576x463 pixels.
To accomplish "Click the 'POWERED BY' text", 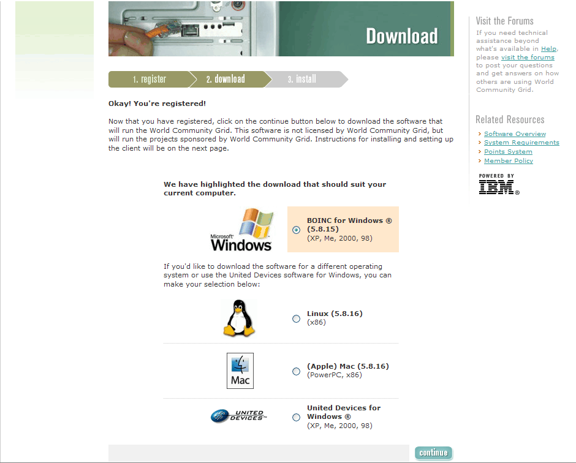I will [496, 176].
